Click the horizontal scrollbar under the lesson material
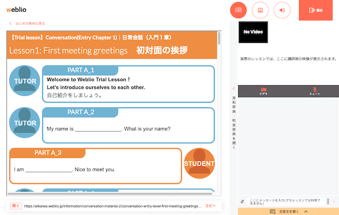The image size is (339, 215). pos(110,194)
